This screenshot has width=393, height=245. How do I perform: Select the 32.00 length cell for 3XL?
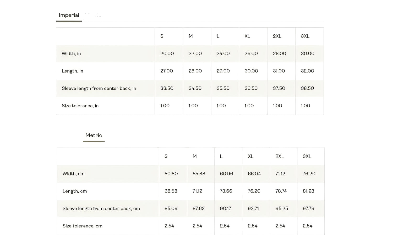click(307, 71)
